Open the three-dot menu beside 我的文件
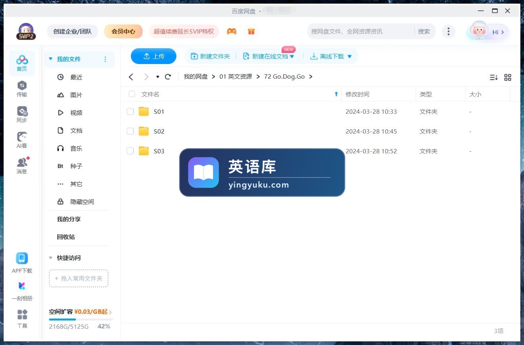The width and height of the screenshot is (524, 345). pyautogui.click(x=105, y=59)
